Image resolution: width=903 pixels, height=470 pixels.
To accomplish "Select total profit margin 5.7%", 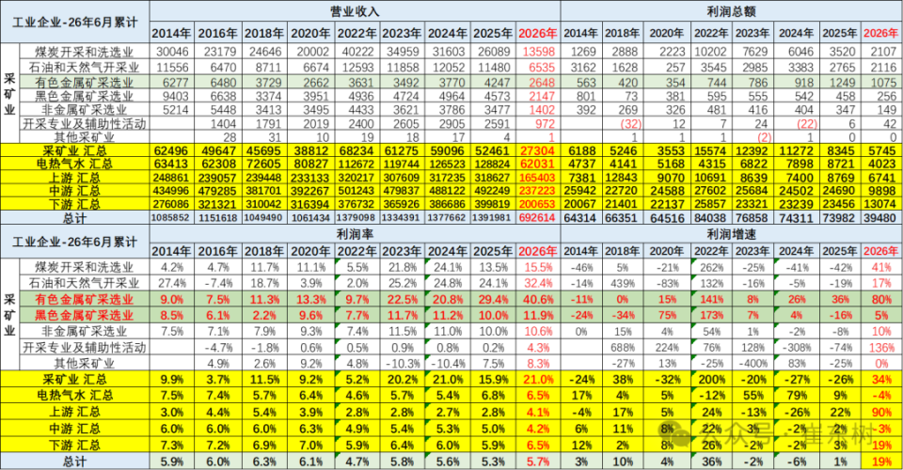I will [539, 462].
